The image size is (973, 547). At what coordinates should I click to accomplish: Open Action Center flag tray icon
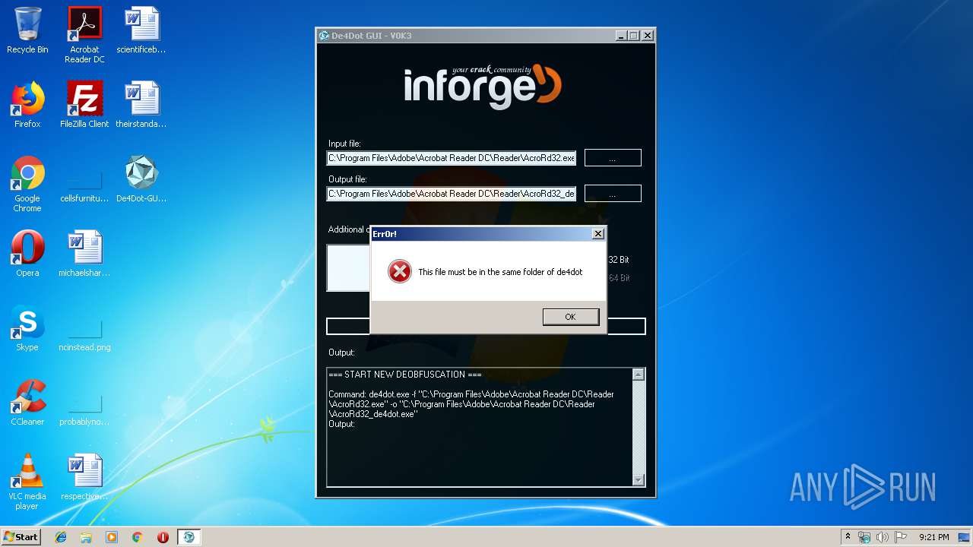(900, 537)
